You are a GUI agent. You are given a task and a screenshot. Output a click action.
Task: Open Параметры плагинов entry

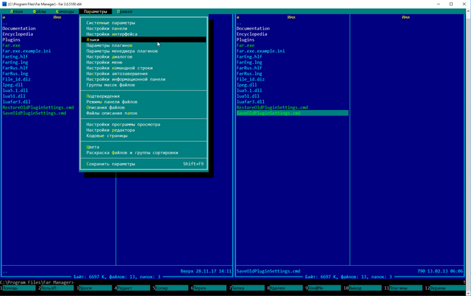tap(109, 46)
